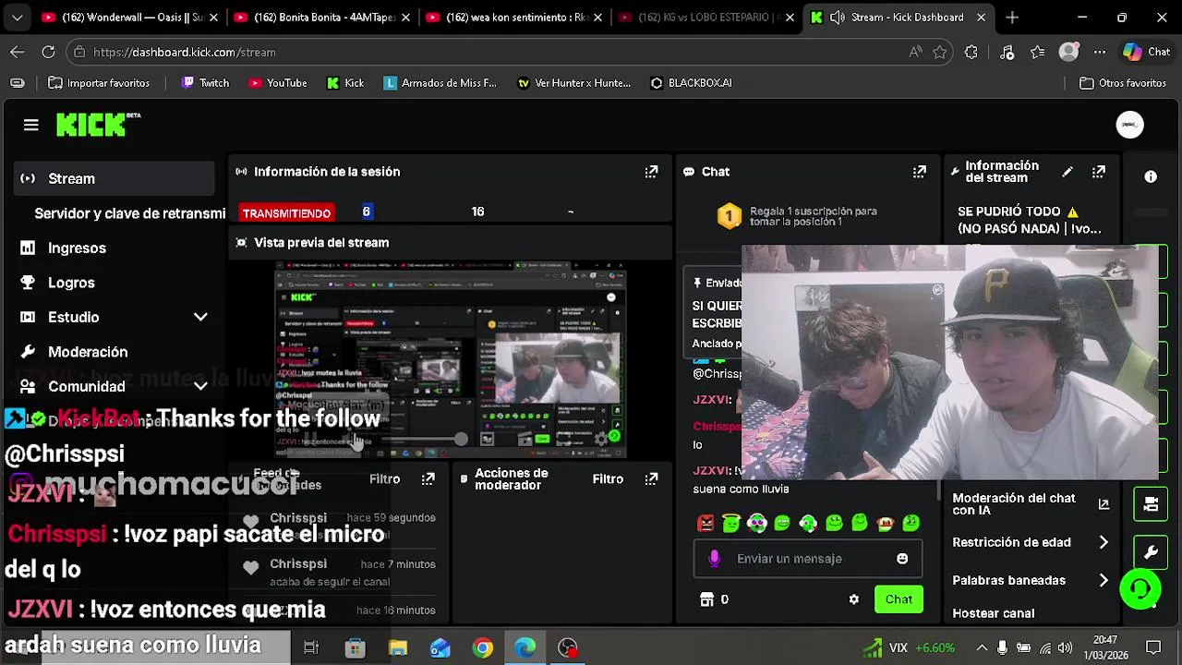Open the green headset support bubble
Screen dimensions: 1182x665
[x=1140, y=589]
